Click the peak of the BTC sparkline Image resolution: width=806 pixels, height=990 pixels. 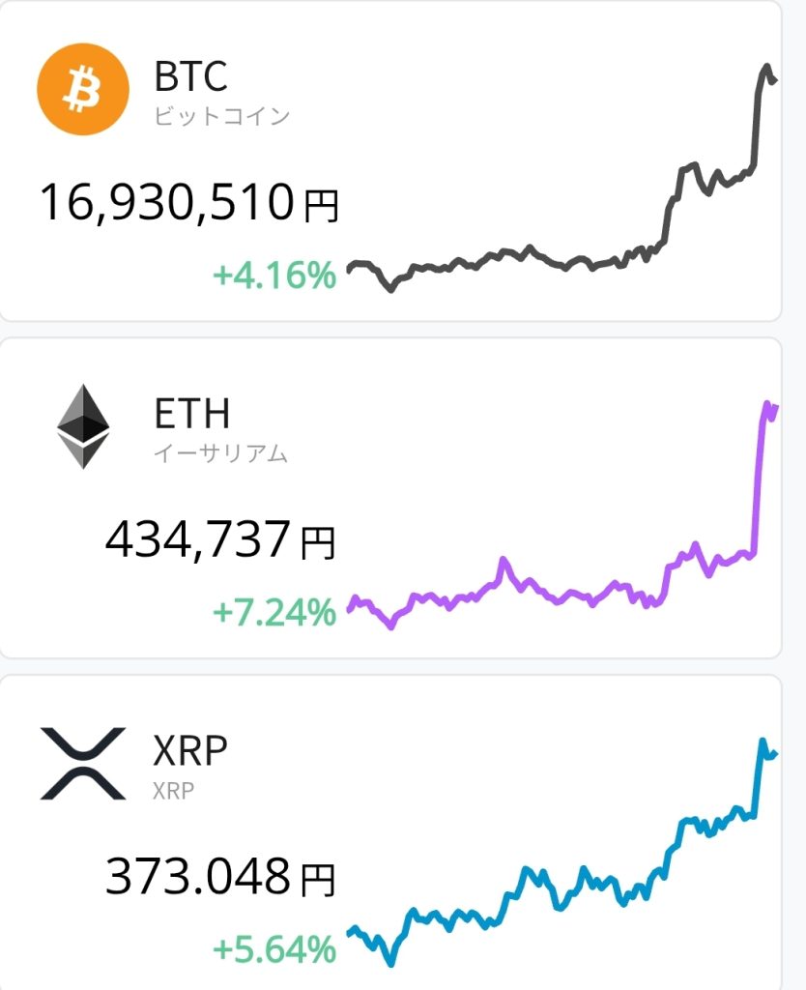click(x=766, y=68)
